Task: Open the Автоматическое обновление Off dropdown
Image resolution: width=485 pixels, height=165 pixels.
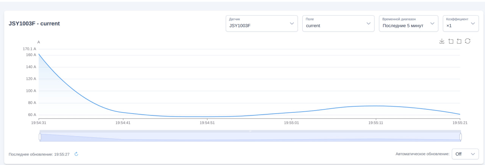Action: point(465,154)
